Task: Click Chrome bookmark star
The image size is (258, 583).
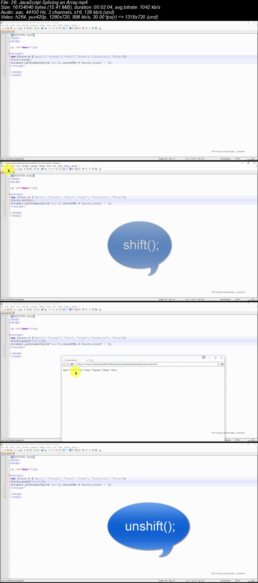Action: point(218,364)
